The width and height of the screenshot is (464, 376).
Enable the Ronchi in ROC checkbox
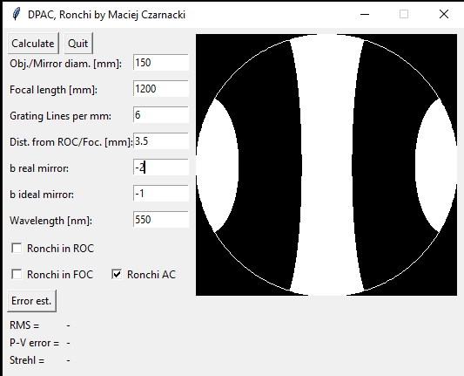[x=17, y=249]
